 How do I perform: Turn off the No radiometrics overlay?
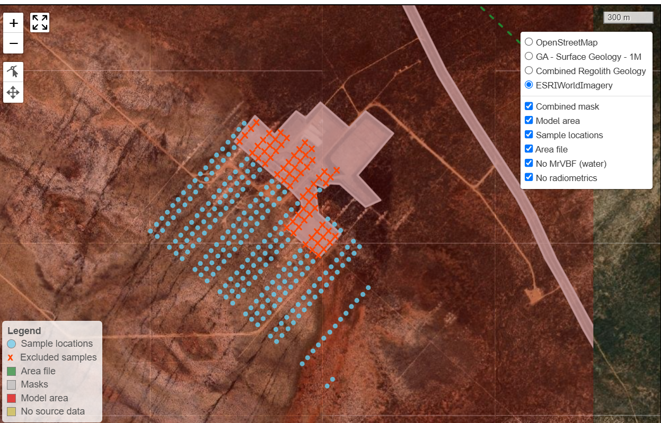click(x=528, y=177)
